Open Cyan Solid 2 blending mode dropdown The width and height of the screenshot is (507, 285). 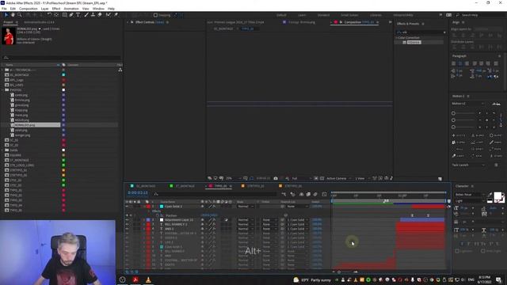click(246, 206)
